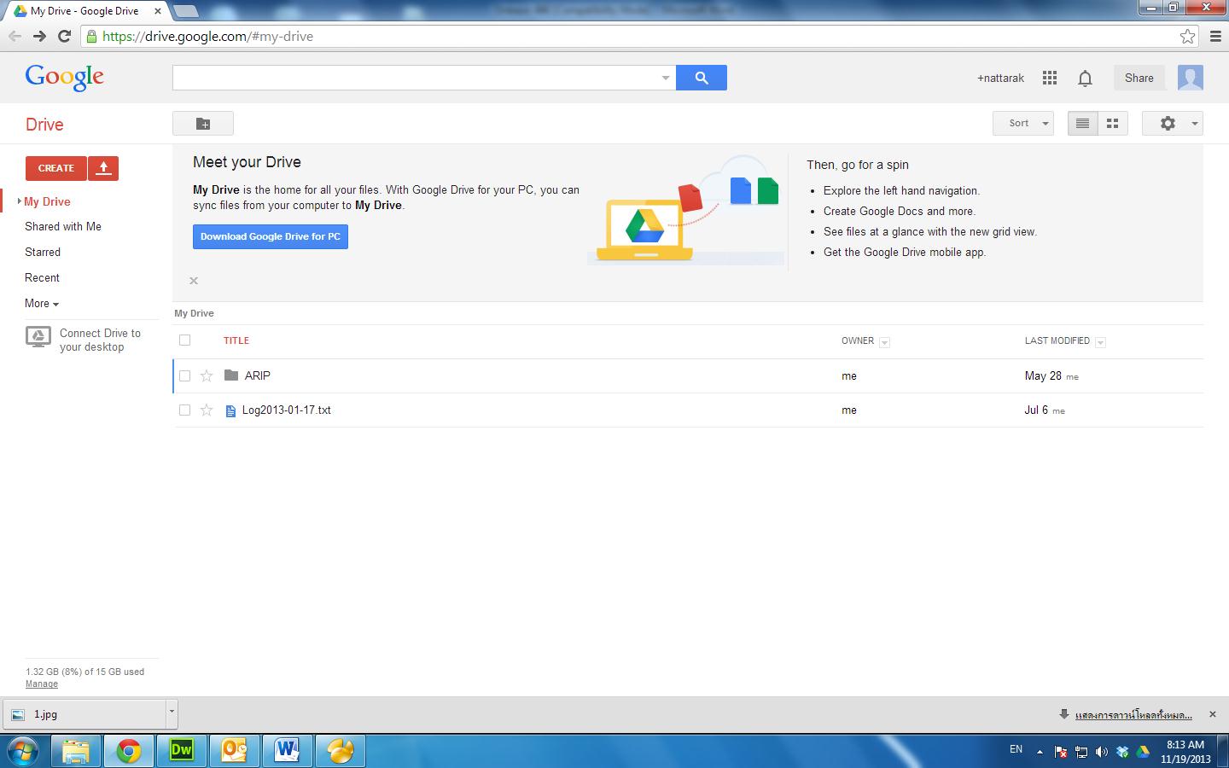Viewport: 1229px width, 768px height.
Task: Open the Owner column filter dropdown
Action: (x=884, y=342)
